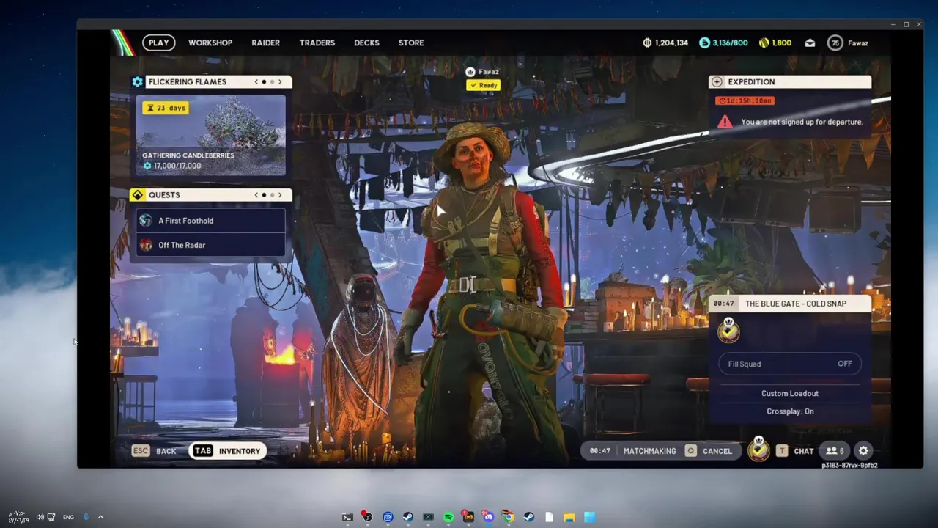Go to the DECKS tab

click(x=366, y=43)
